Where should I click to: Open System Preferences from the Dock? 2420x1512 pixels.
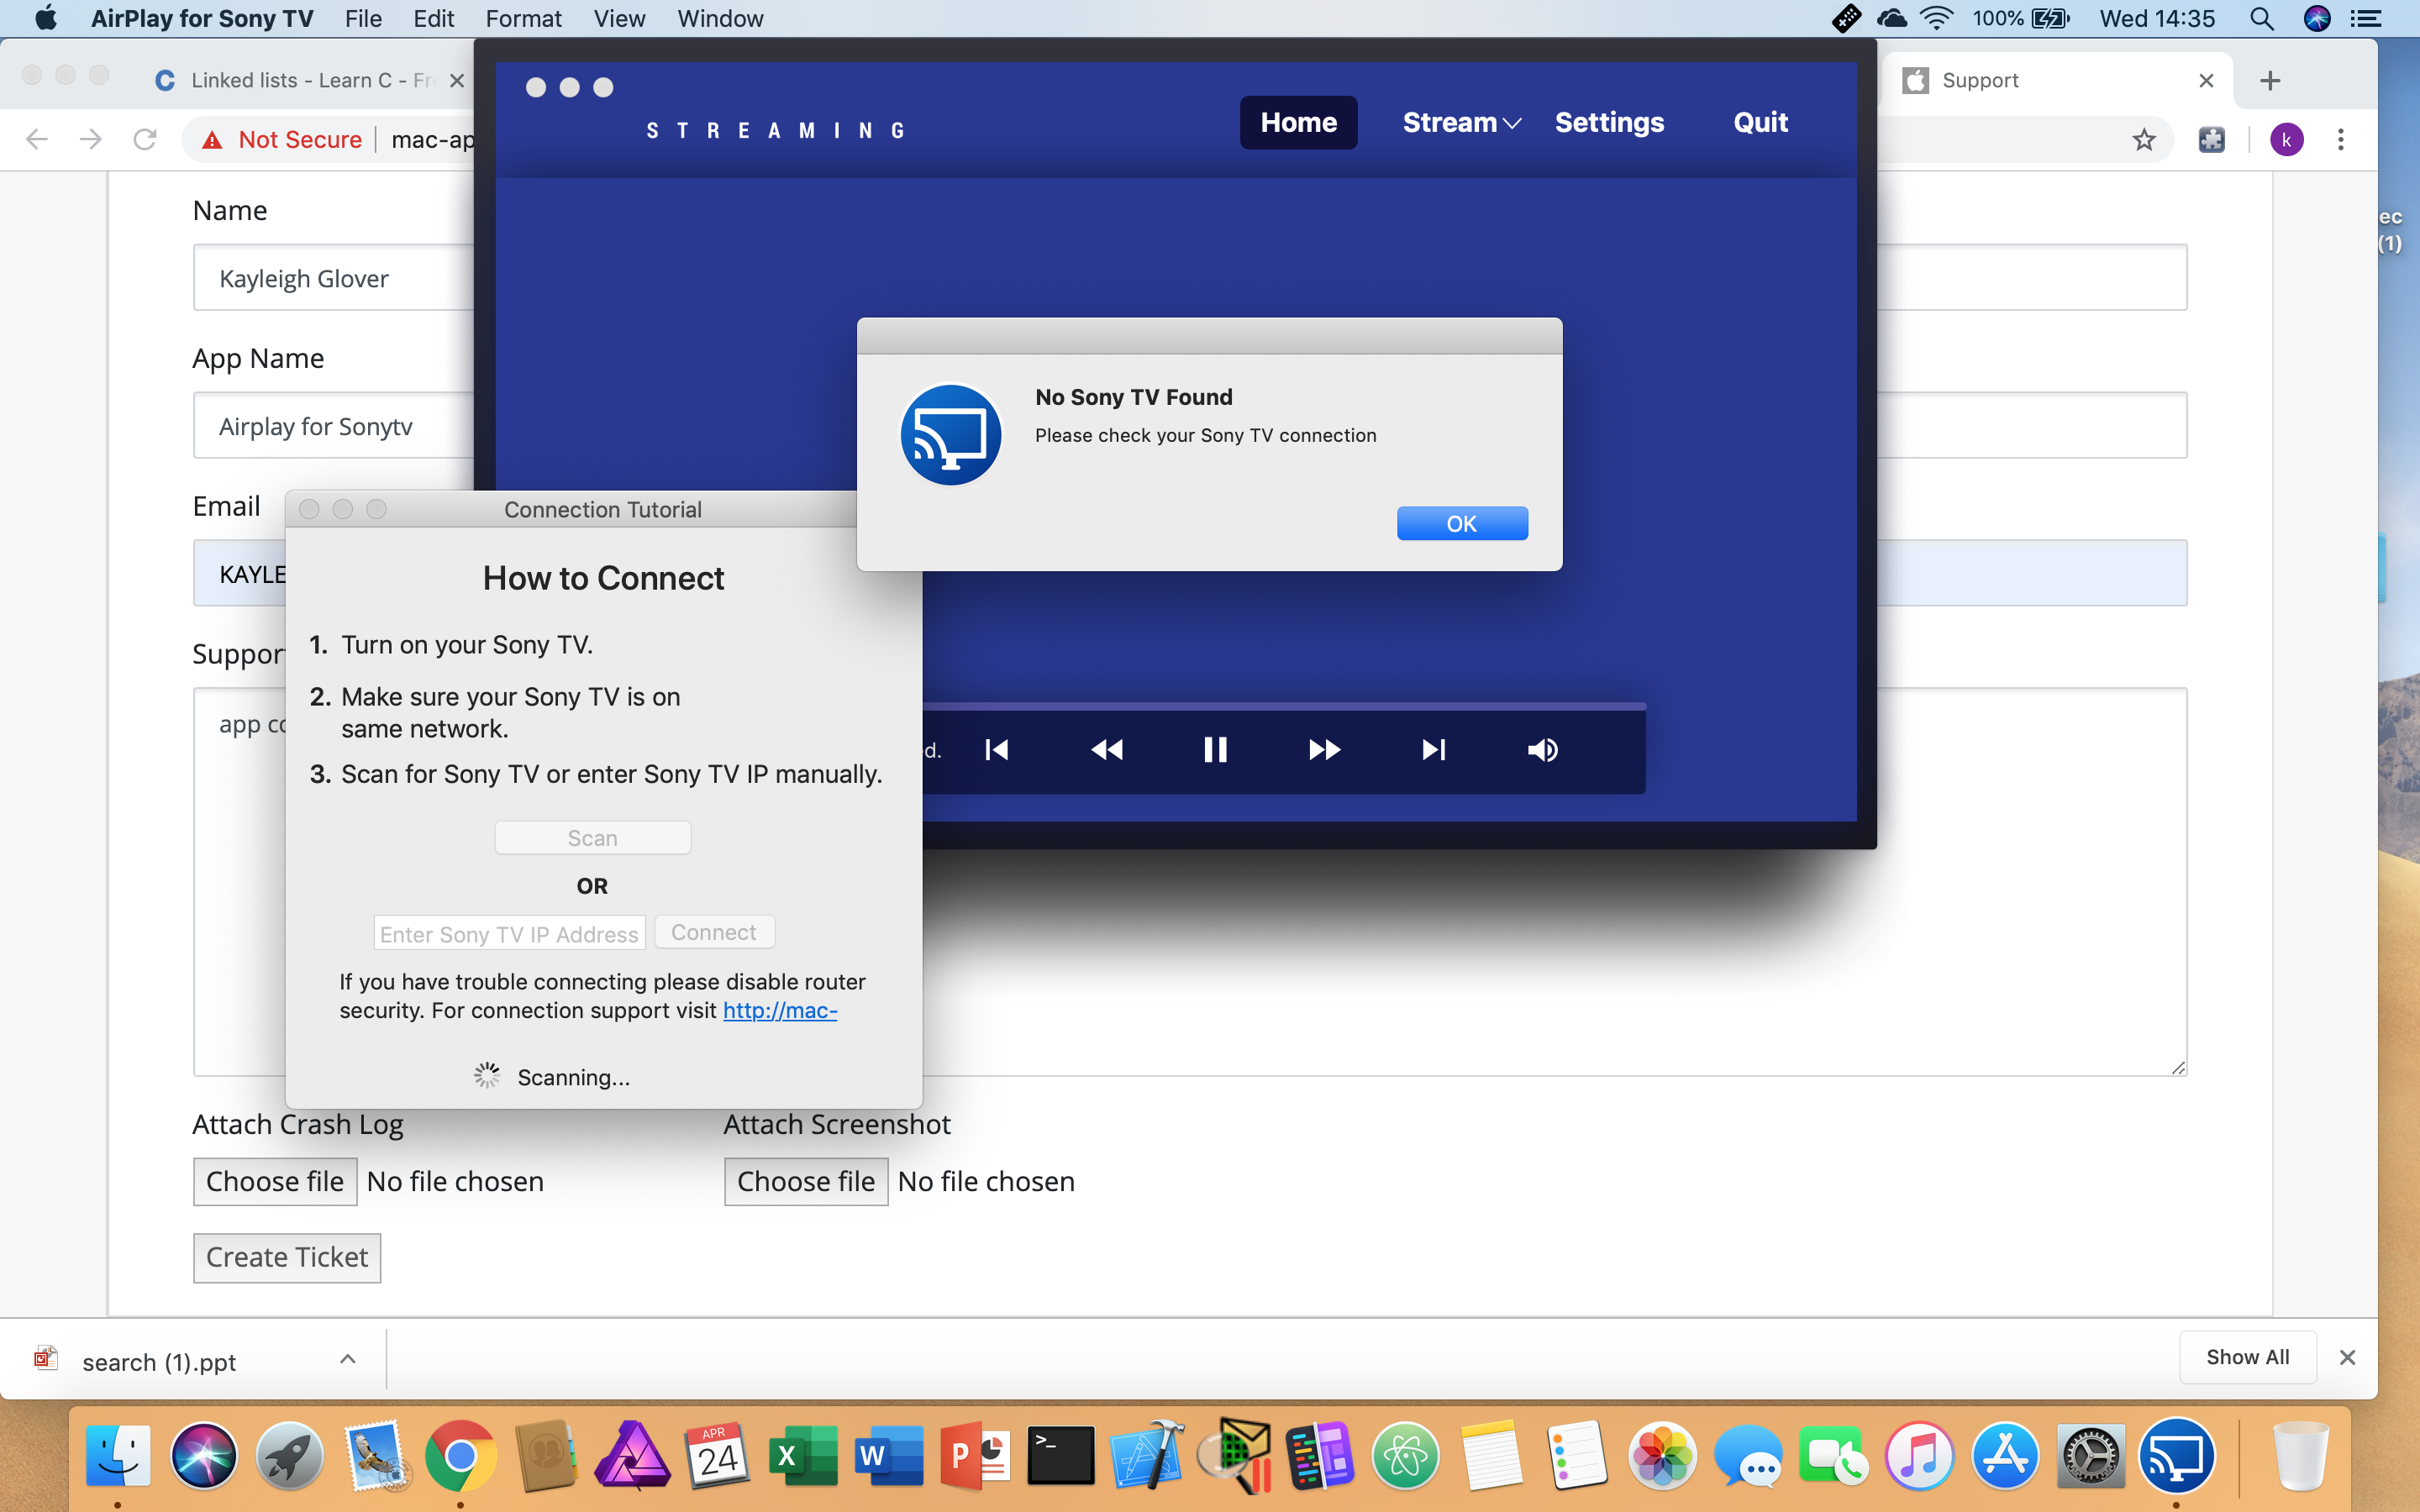(2091, 1456)
